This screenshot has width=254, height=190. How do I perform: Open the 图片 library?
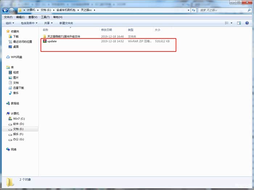click(x=16, y=78)
